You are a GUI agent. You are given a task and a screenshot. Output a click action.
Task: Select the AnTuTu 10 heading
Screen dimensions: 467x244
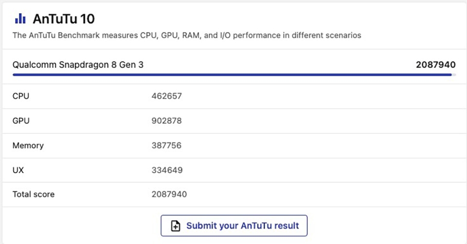(x=64, y=19)
